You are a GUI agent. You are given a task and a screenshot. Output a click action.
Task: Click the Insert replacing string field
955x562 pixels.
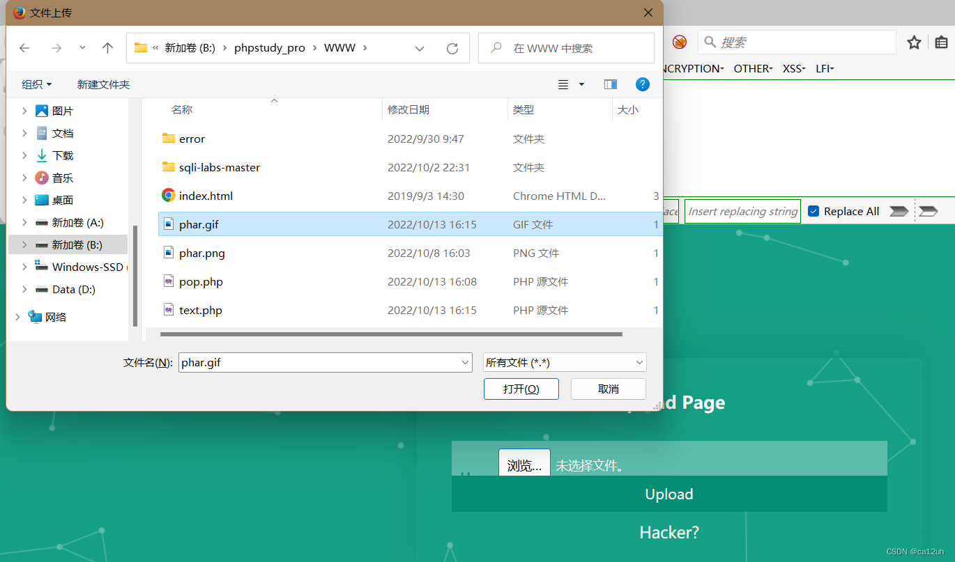click(x=742, y=211)
